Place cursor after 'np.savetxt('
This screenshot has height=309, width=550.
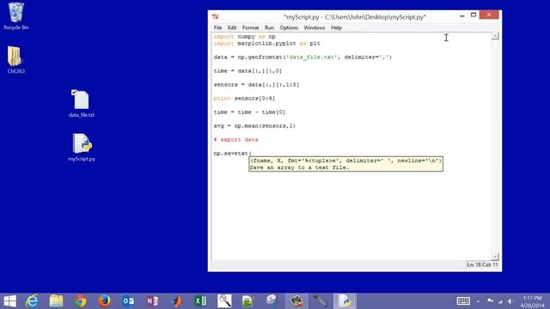(x=252, y=154)
